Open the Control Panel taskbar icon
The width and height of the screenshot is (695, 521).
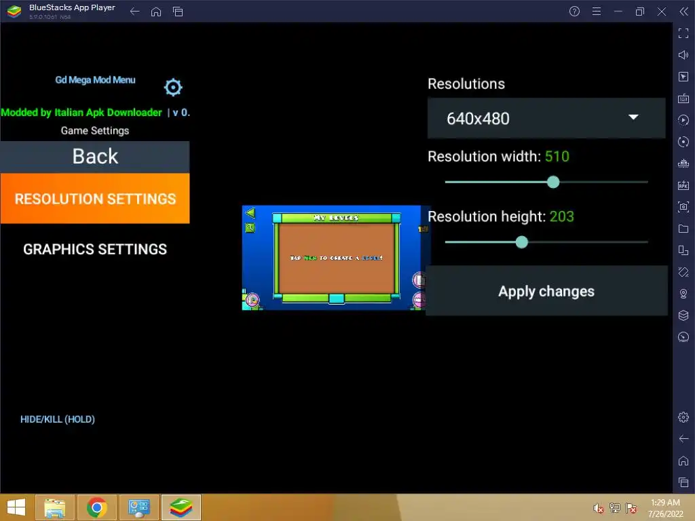point(139,507)
